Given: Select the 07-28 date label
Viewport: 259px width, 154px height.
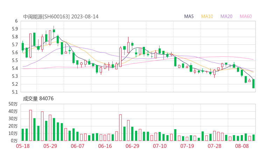Looking at the screenshot, I should click(x=215, y=146).
